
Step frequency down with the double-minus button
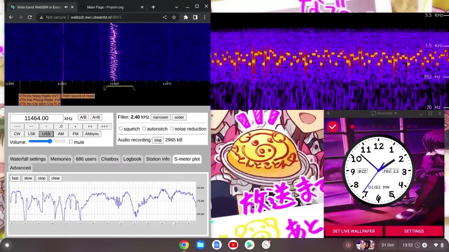tap(32, 126)
